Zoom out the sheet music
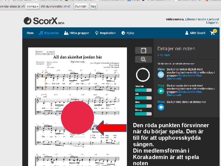Viewport: 221px width, 166px height. click(143, 59)
